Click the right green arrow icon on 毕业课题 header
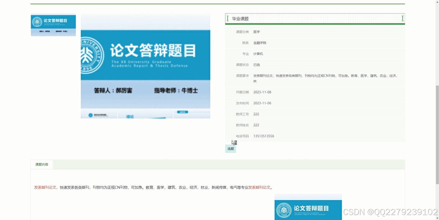This screenshot has height=220, width=439. click(x=403, y=18)
